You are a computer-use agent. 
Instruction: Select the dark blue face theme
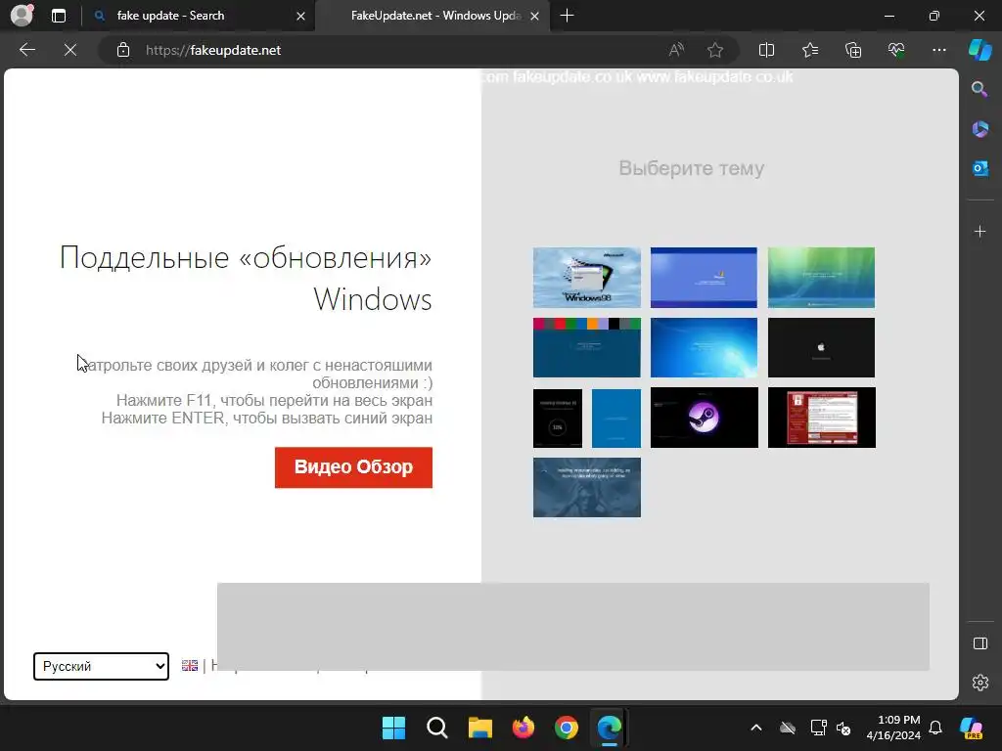coord(587,487)
